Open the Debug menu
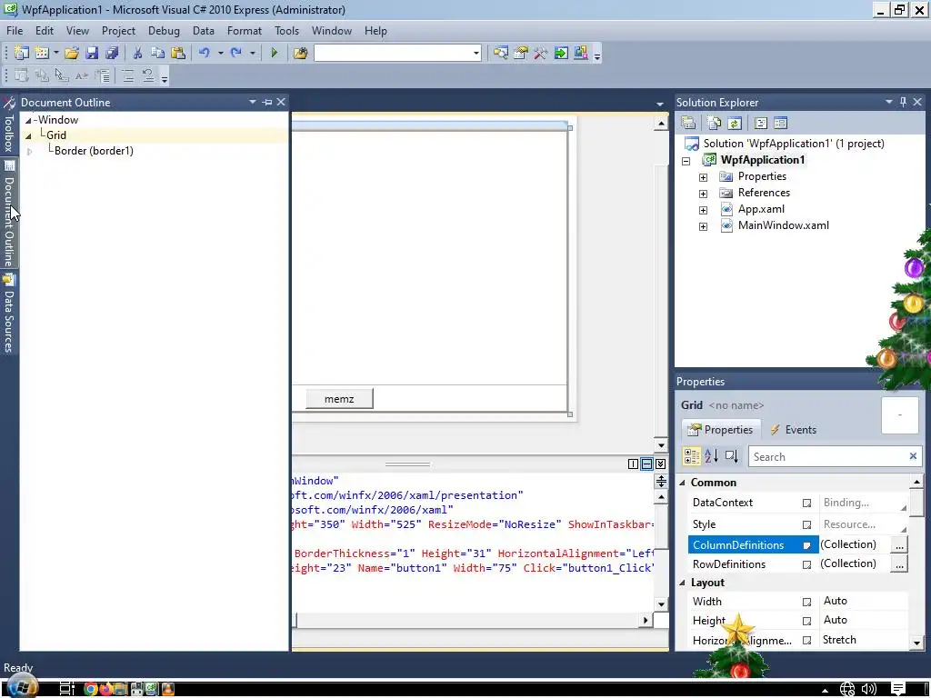 point(164,31)
